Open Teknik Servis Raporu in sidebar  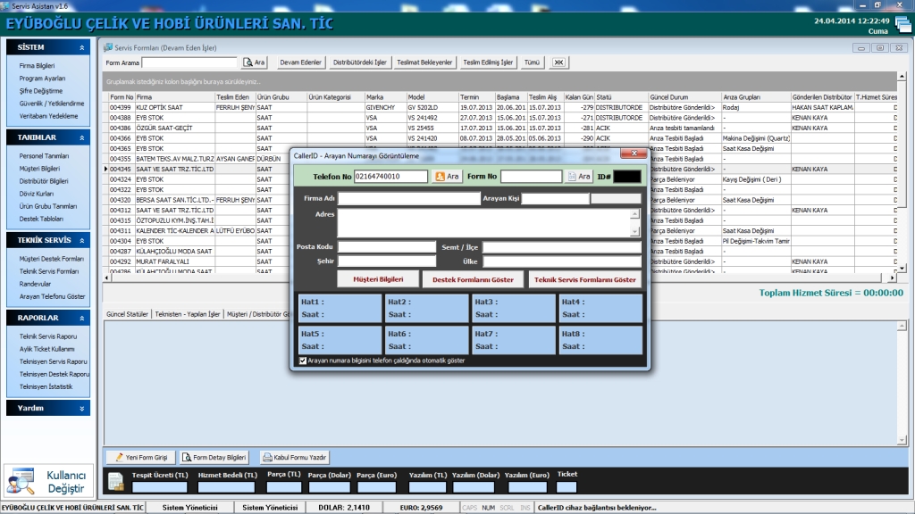[48, 336]
